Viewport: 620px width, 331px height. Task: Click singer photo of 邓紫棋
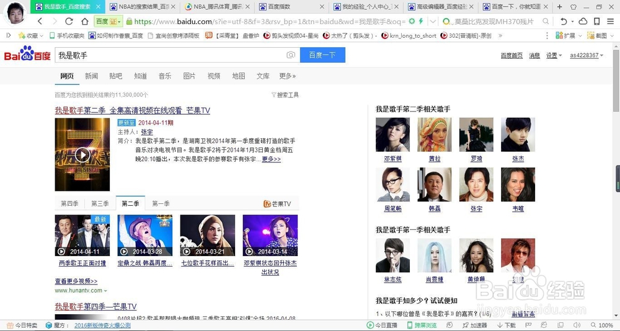(x=392, y=135)
